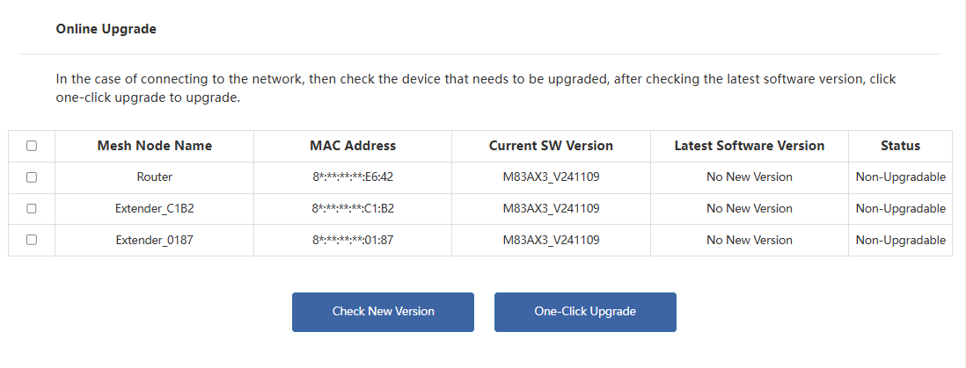
Task: Select the Extender_C1B2 row checkbox
Action: click(x=32, y=209)
